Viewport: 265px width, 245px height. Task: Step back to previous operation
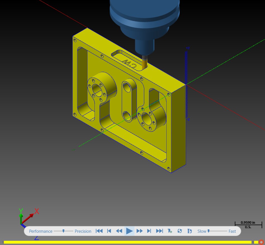(109, 231)
